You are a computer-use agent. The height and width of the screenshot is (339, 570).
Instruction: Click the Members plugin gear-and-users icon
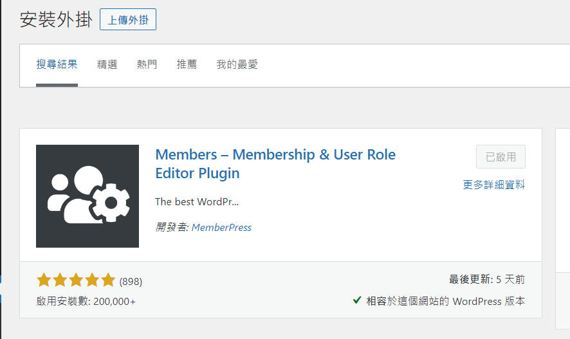87,196
